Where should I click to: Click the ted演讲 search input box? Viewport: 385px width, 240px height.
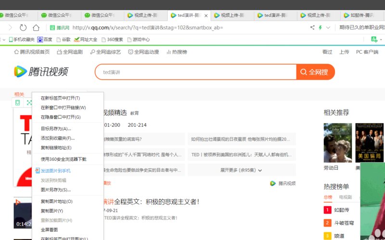coord(196,72)
